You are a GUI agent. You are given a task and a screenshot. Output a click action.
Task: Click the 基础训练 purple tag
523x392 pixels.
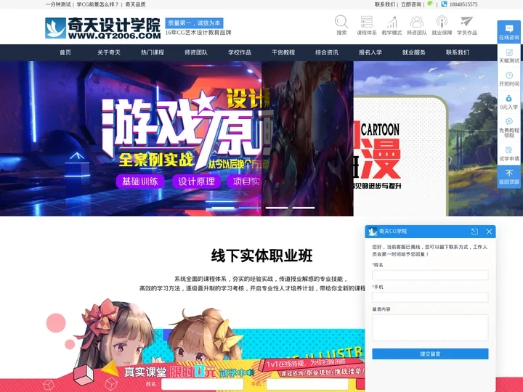[x=140, y=181]
